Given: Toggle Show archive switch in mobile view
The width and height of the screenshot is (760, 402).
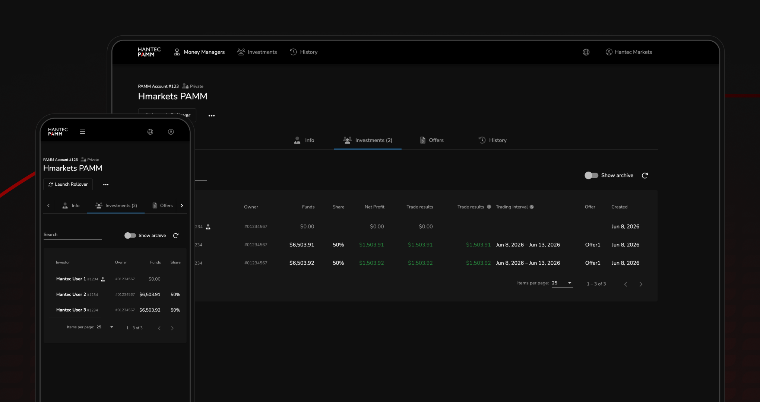Looking at the screenshot, I should (130, 236).
